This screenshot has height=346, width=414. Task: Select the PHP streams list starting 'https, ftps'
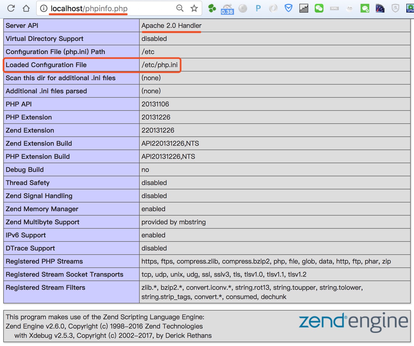tap(266, 261)
